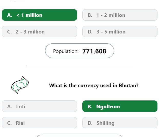Image resolution: width=159 pixels, height=137 pixels.
Task: Click letter "D." on the Shilling option
Action: [x=90, y=123]
